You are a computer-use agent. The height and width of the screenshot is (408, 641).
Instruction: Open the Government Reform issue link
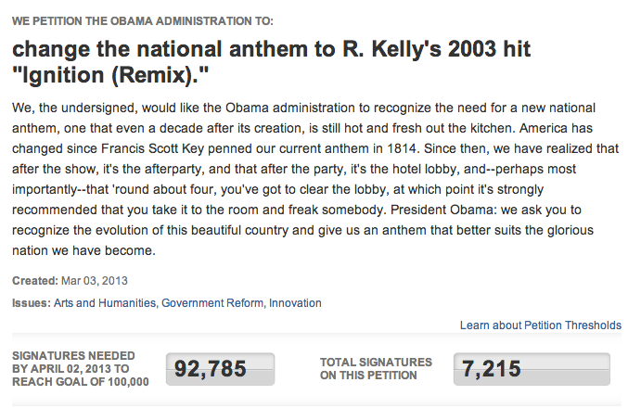[212, 303]
